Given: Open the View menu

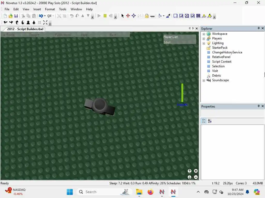Looking at the screenshot, I should [26, 9].
